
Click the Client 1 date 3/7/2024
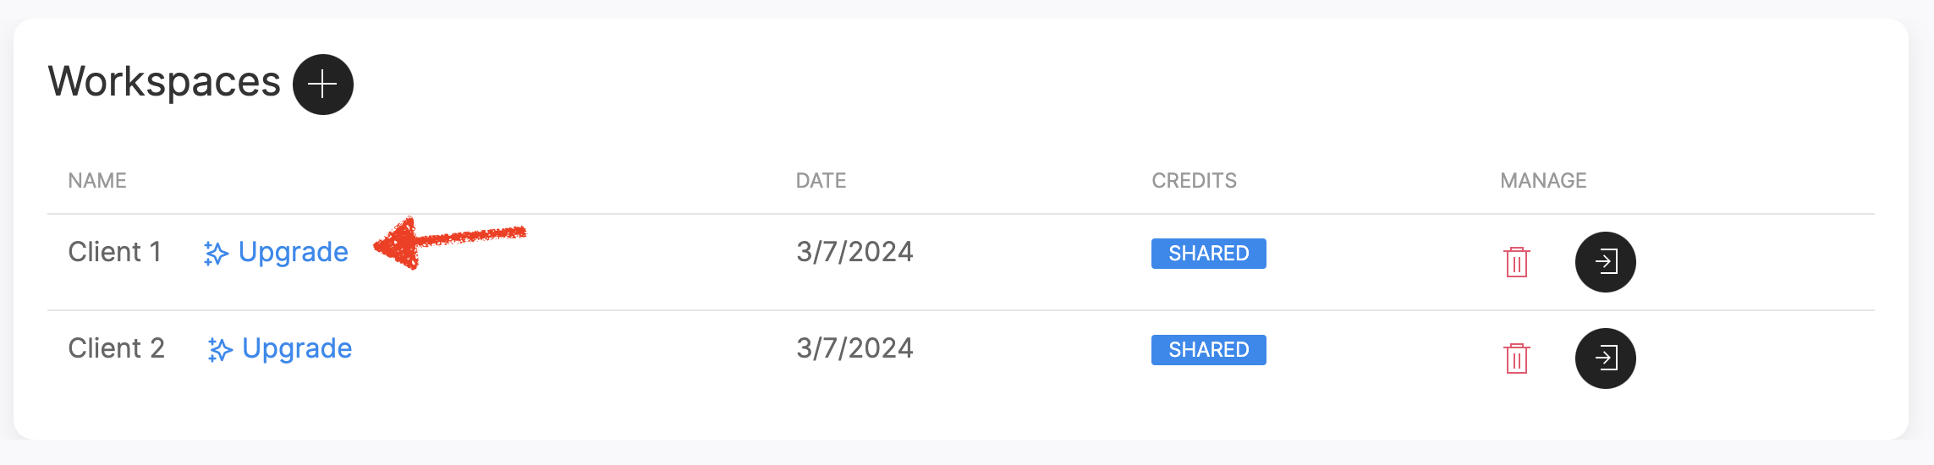point(854,252)
